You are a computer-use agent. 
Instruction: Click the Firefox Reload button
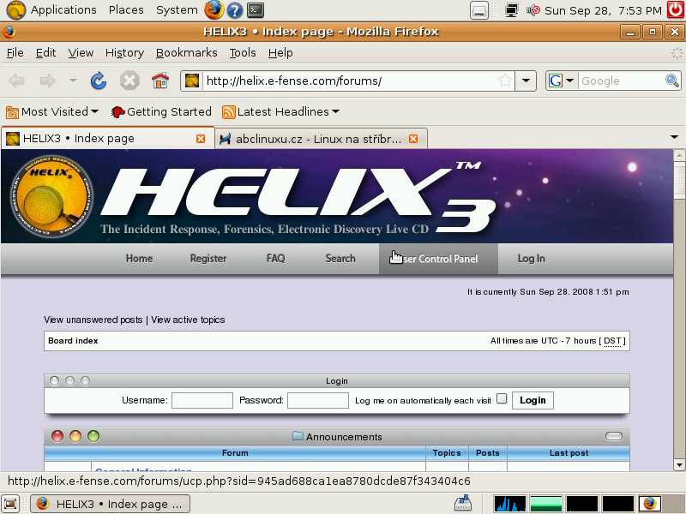[x=99, y=81]
